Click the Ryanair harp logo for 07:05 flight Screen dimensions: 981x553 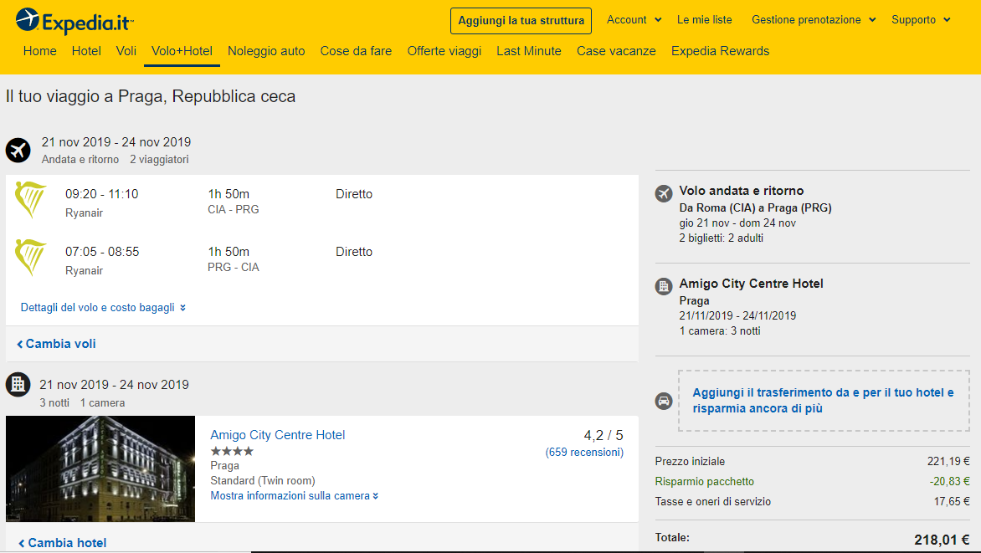coord(31,258)
